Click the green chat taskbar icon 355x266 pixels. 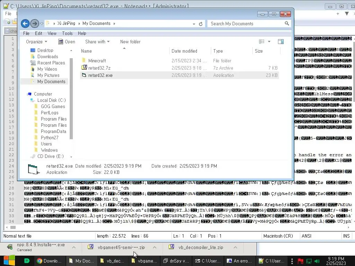(x=27, y=261)
